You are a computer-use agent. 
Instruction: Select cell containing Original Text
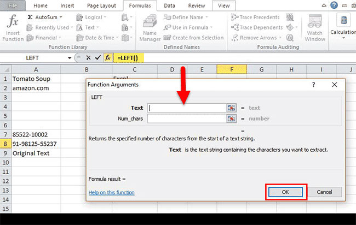coord(36,153)
